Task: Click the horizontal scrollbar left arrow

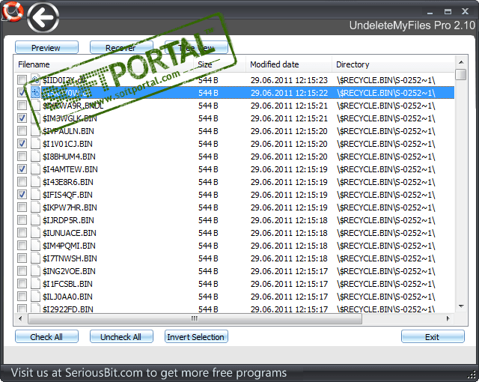Action: 20,319
